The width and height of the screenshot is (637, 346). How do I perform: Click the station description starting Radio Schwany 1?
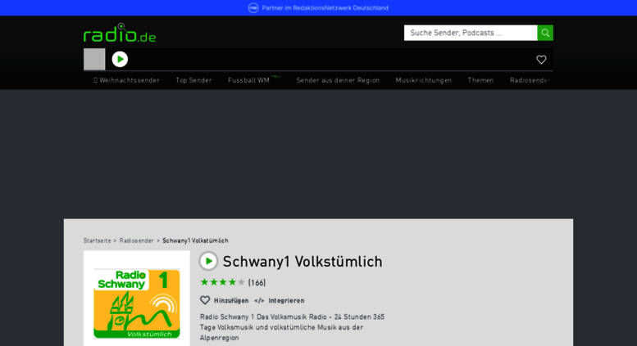292,327
